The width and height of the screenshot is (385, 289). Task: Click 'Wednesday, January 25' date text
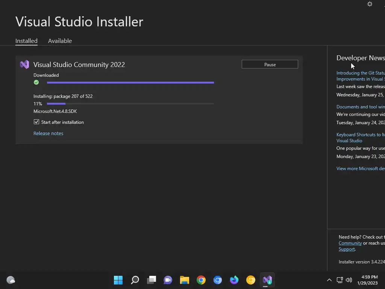pos(361,94)
